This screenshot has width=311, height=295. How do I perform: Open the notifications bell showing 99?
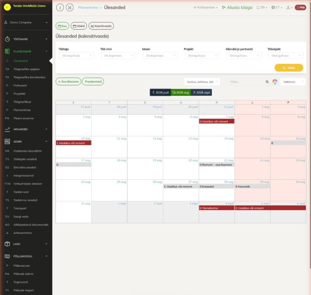tap(262, 7)
